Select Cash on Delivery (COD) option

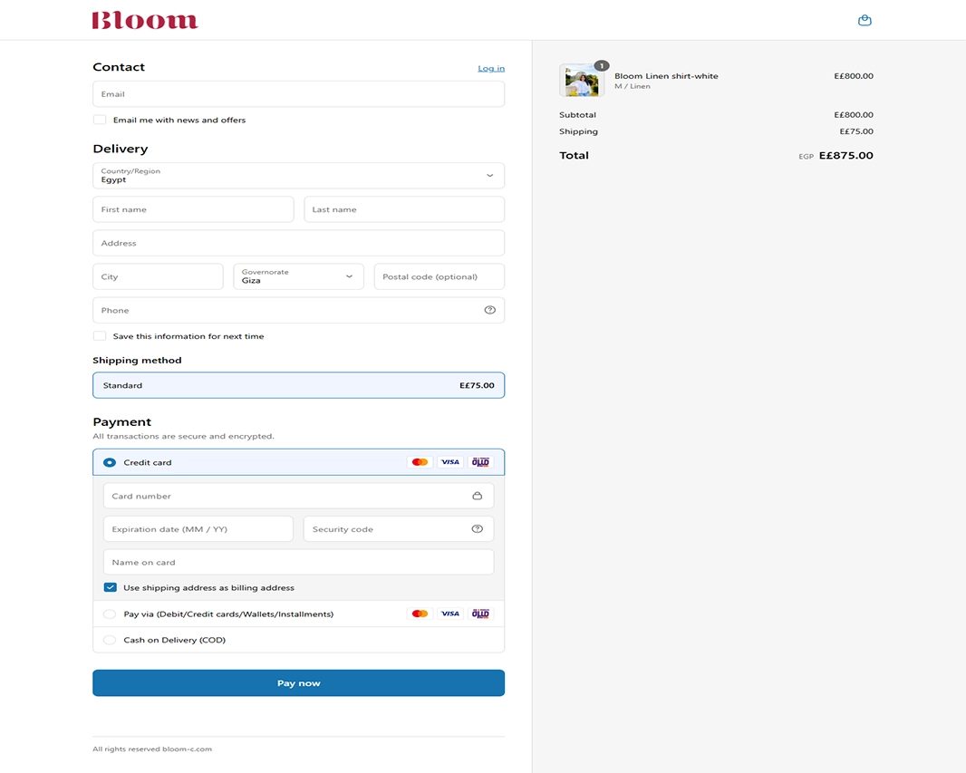click(x=110, y=640)
